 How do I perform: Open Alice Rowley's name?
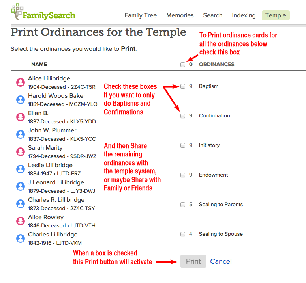(x=46, y=217)
